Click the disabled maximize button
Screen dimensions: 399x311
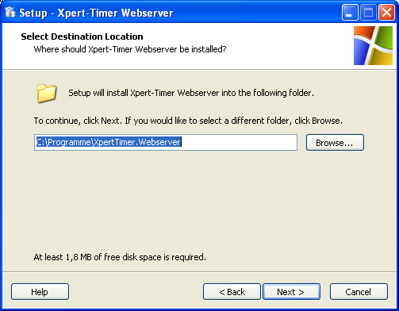coord(368,12)
